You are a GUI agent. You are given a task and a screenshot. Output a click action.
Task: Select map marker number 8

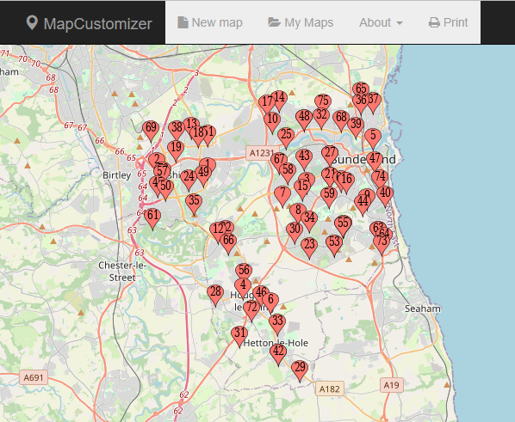[298, 211]
